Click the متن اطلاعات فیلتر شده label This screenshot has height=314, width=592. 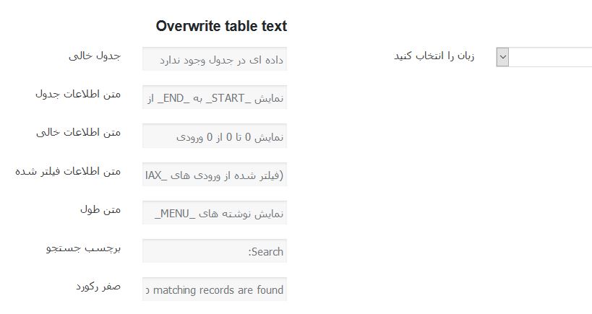68,171
